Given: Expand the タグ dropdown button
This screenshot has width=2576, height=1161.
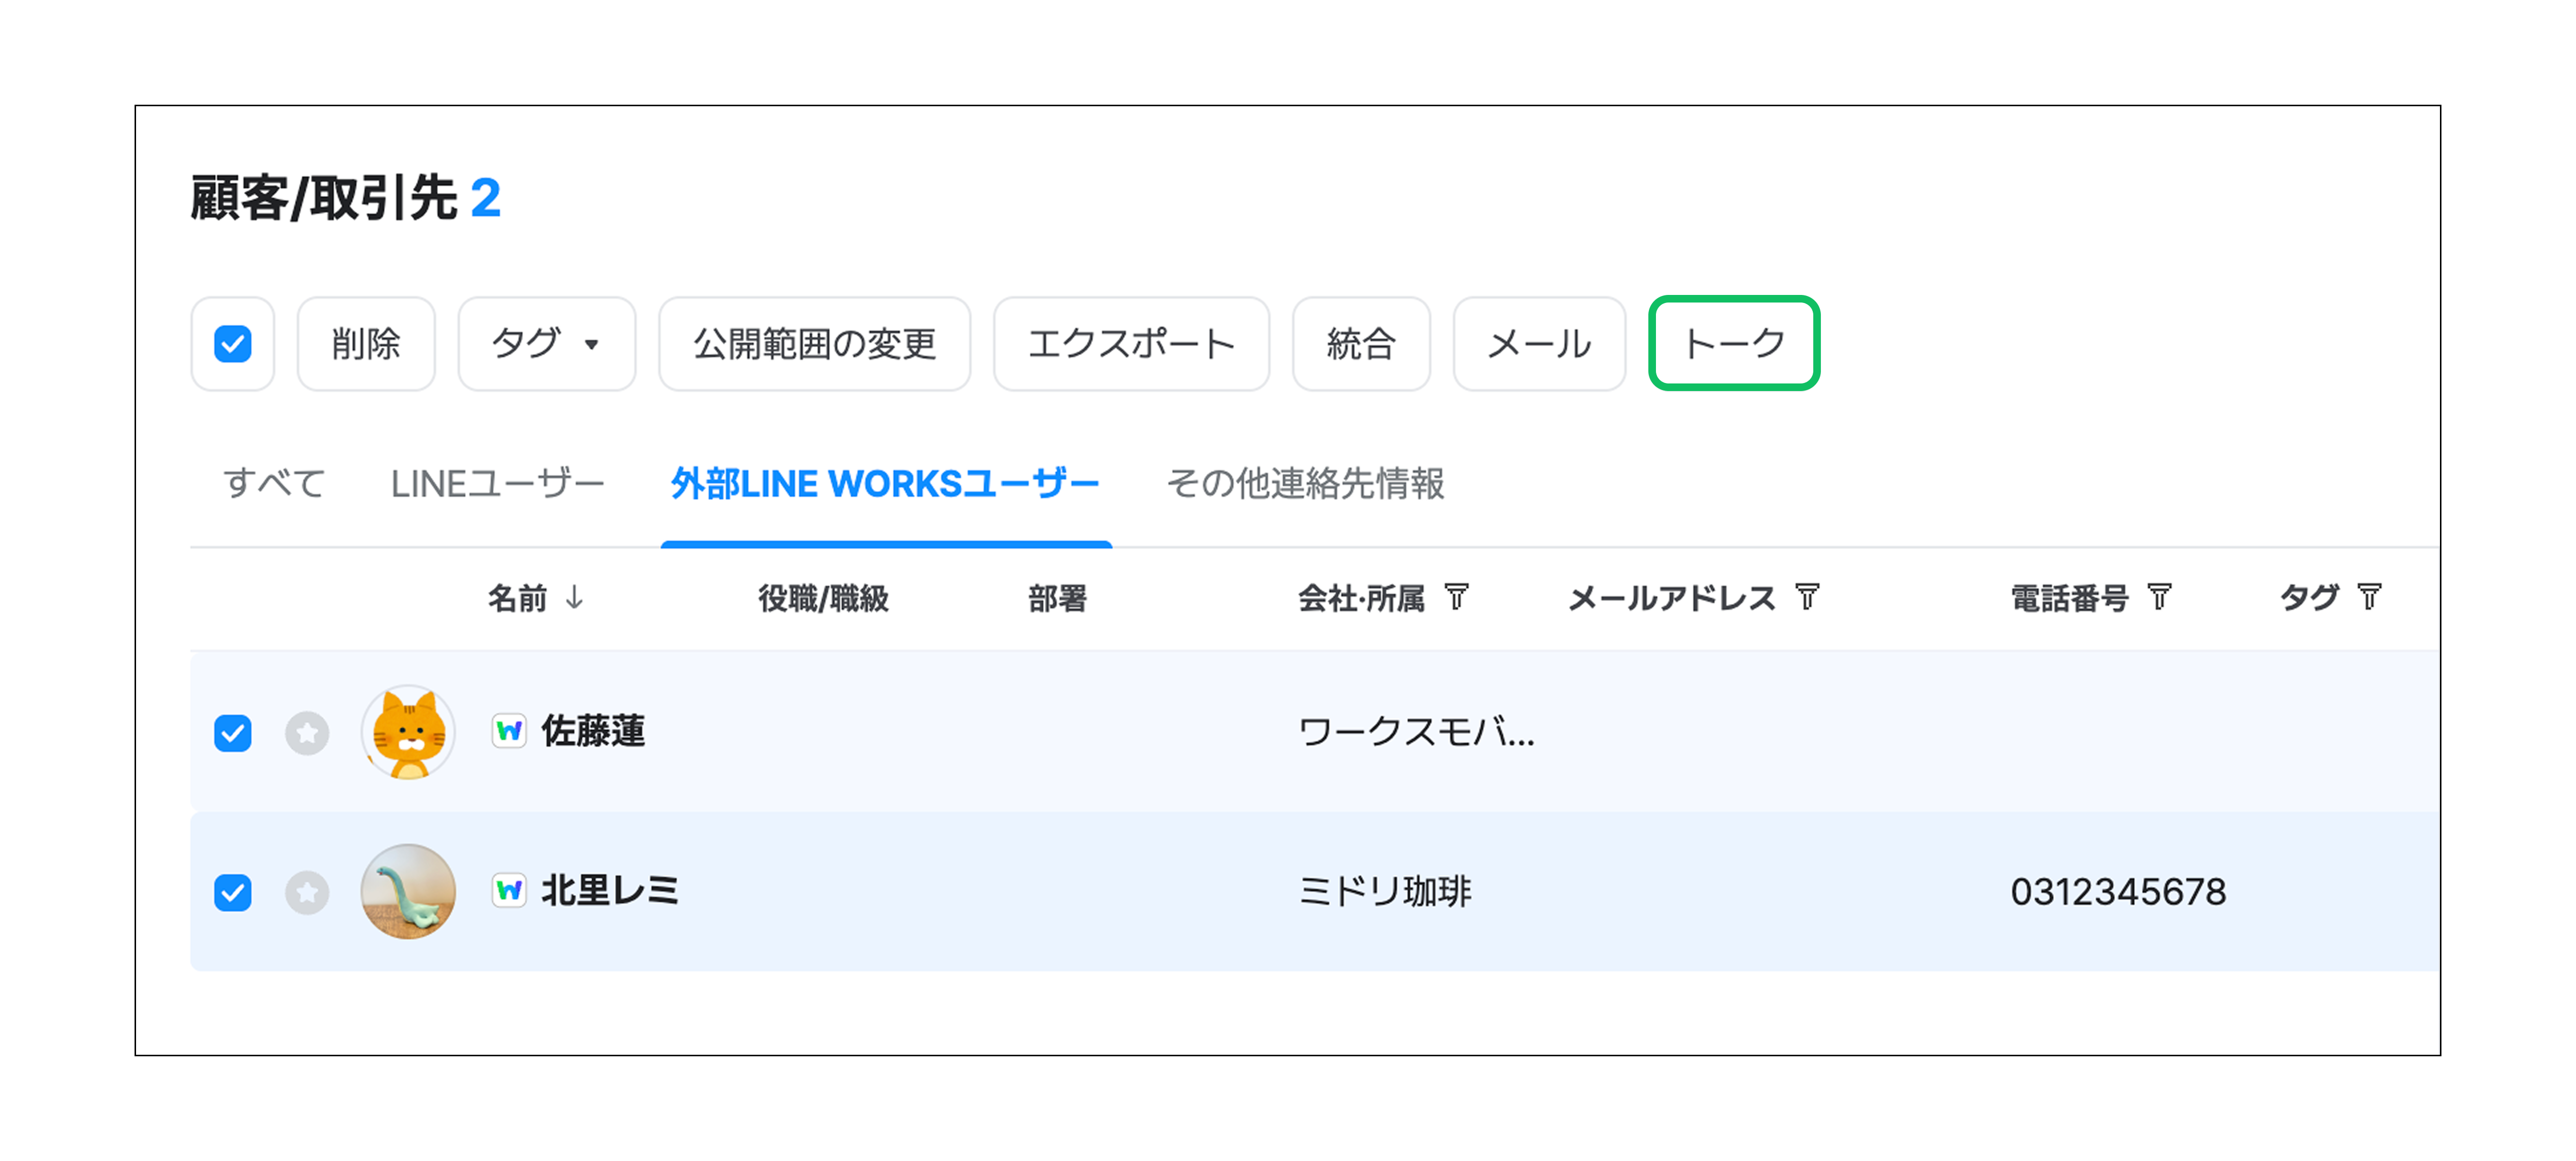Looking at the screenshot, I should [x=546, y=344].
